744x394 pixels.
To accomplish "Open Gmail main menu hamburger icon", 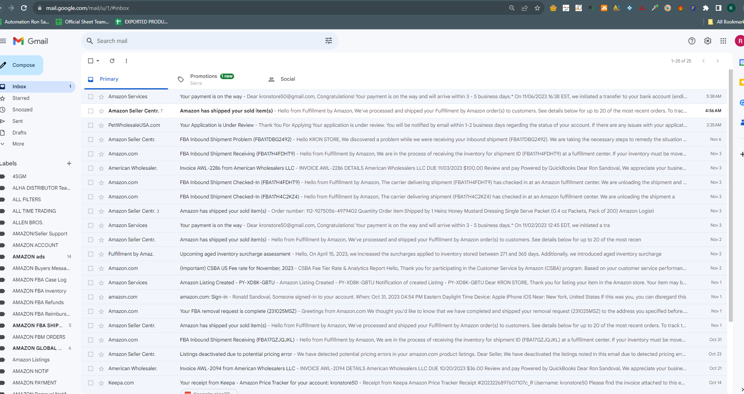I will 3,41.
